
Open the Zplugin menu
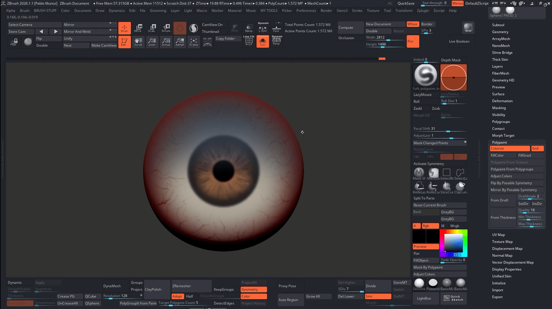tap(423, 11)
